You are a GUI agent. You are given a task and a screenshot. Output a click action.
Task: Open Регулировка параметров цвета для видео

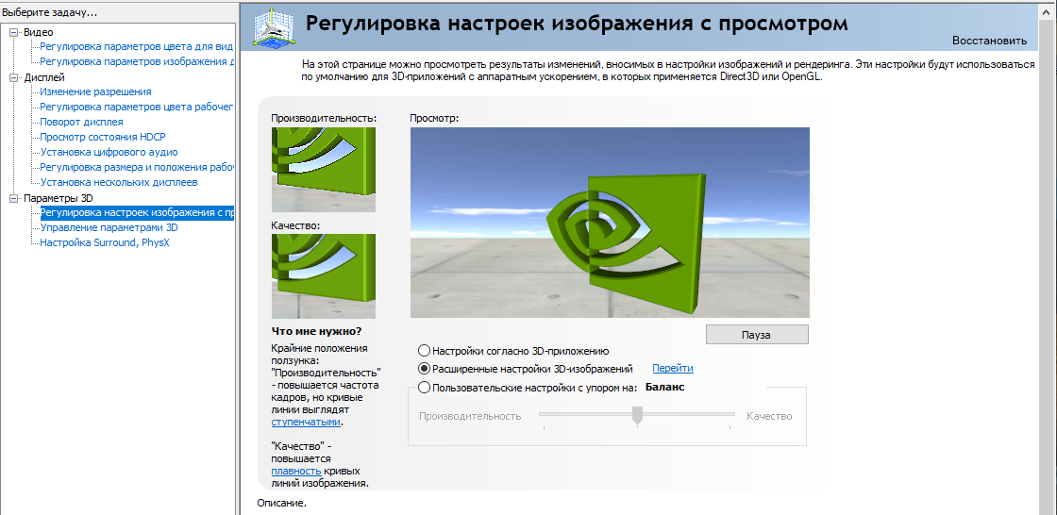(x=136, y=46)
